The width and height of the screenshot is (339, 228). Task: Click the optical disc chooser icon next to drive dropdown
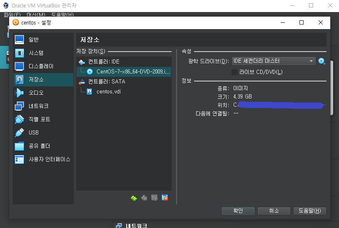pos(322,61)
